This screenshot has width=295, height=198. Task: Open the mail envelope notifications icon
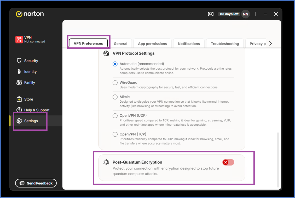(x=211, y=14)
